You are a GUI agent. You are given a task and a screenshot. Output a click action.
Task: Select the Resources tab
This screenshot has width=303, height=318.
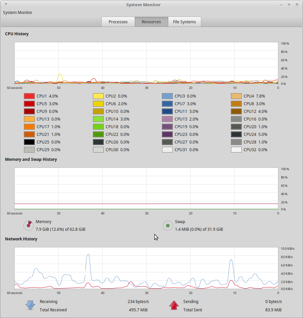[151, 22]
